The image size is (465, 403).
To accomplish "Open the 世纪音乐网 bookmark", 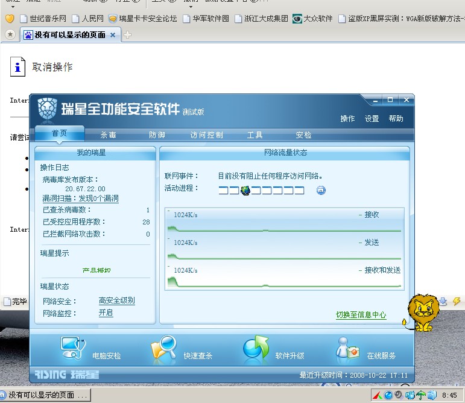I will tap(43, 19).
